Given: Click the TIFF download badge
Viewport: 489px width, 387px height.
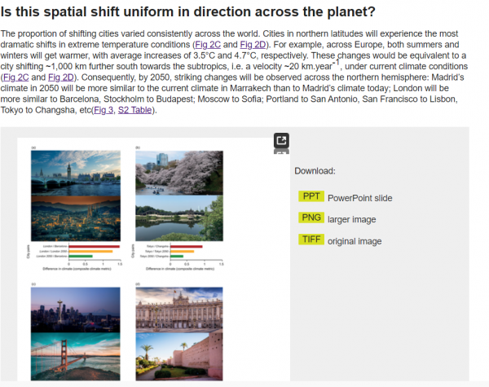Looking at the screenshot, I should [x=312, y=240].
